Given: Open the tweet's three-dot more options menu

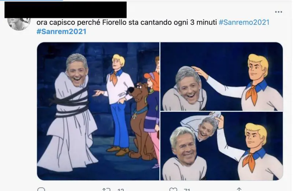Looking at the screenshot, I should pyautogui.click(x=278, y=12).
